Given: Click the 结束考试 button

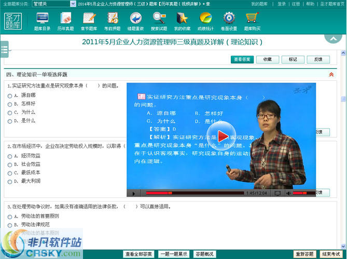Looking at the screenshot, I should pyautogui.click(x=331, y=254).
